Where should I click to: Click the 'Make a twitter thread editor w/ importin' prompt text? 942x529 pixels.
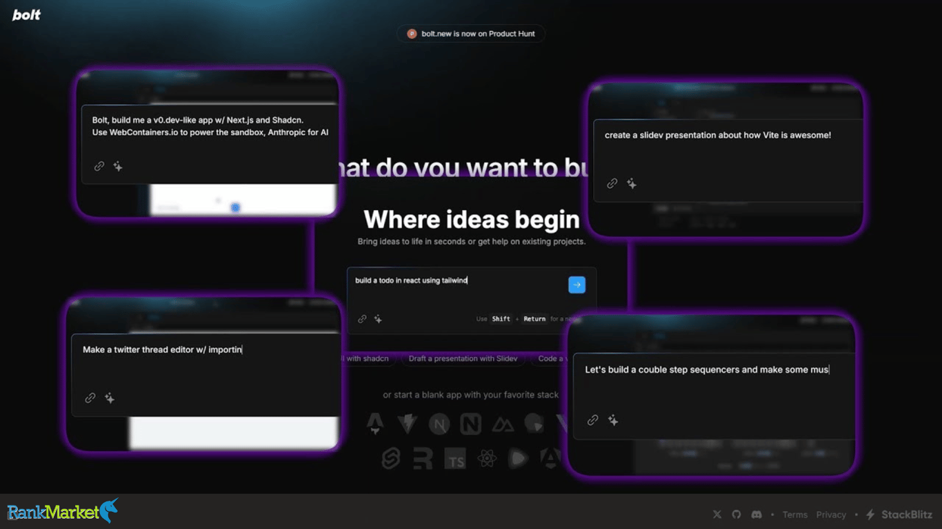click(162, 350)
